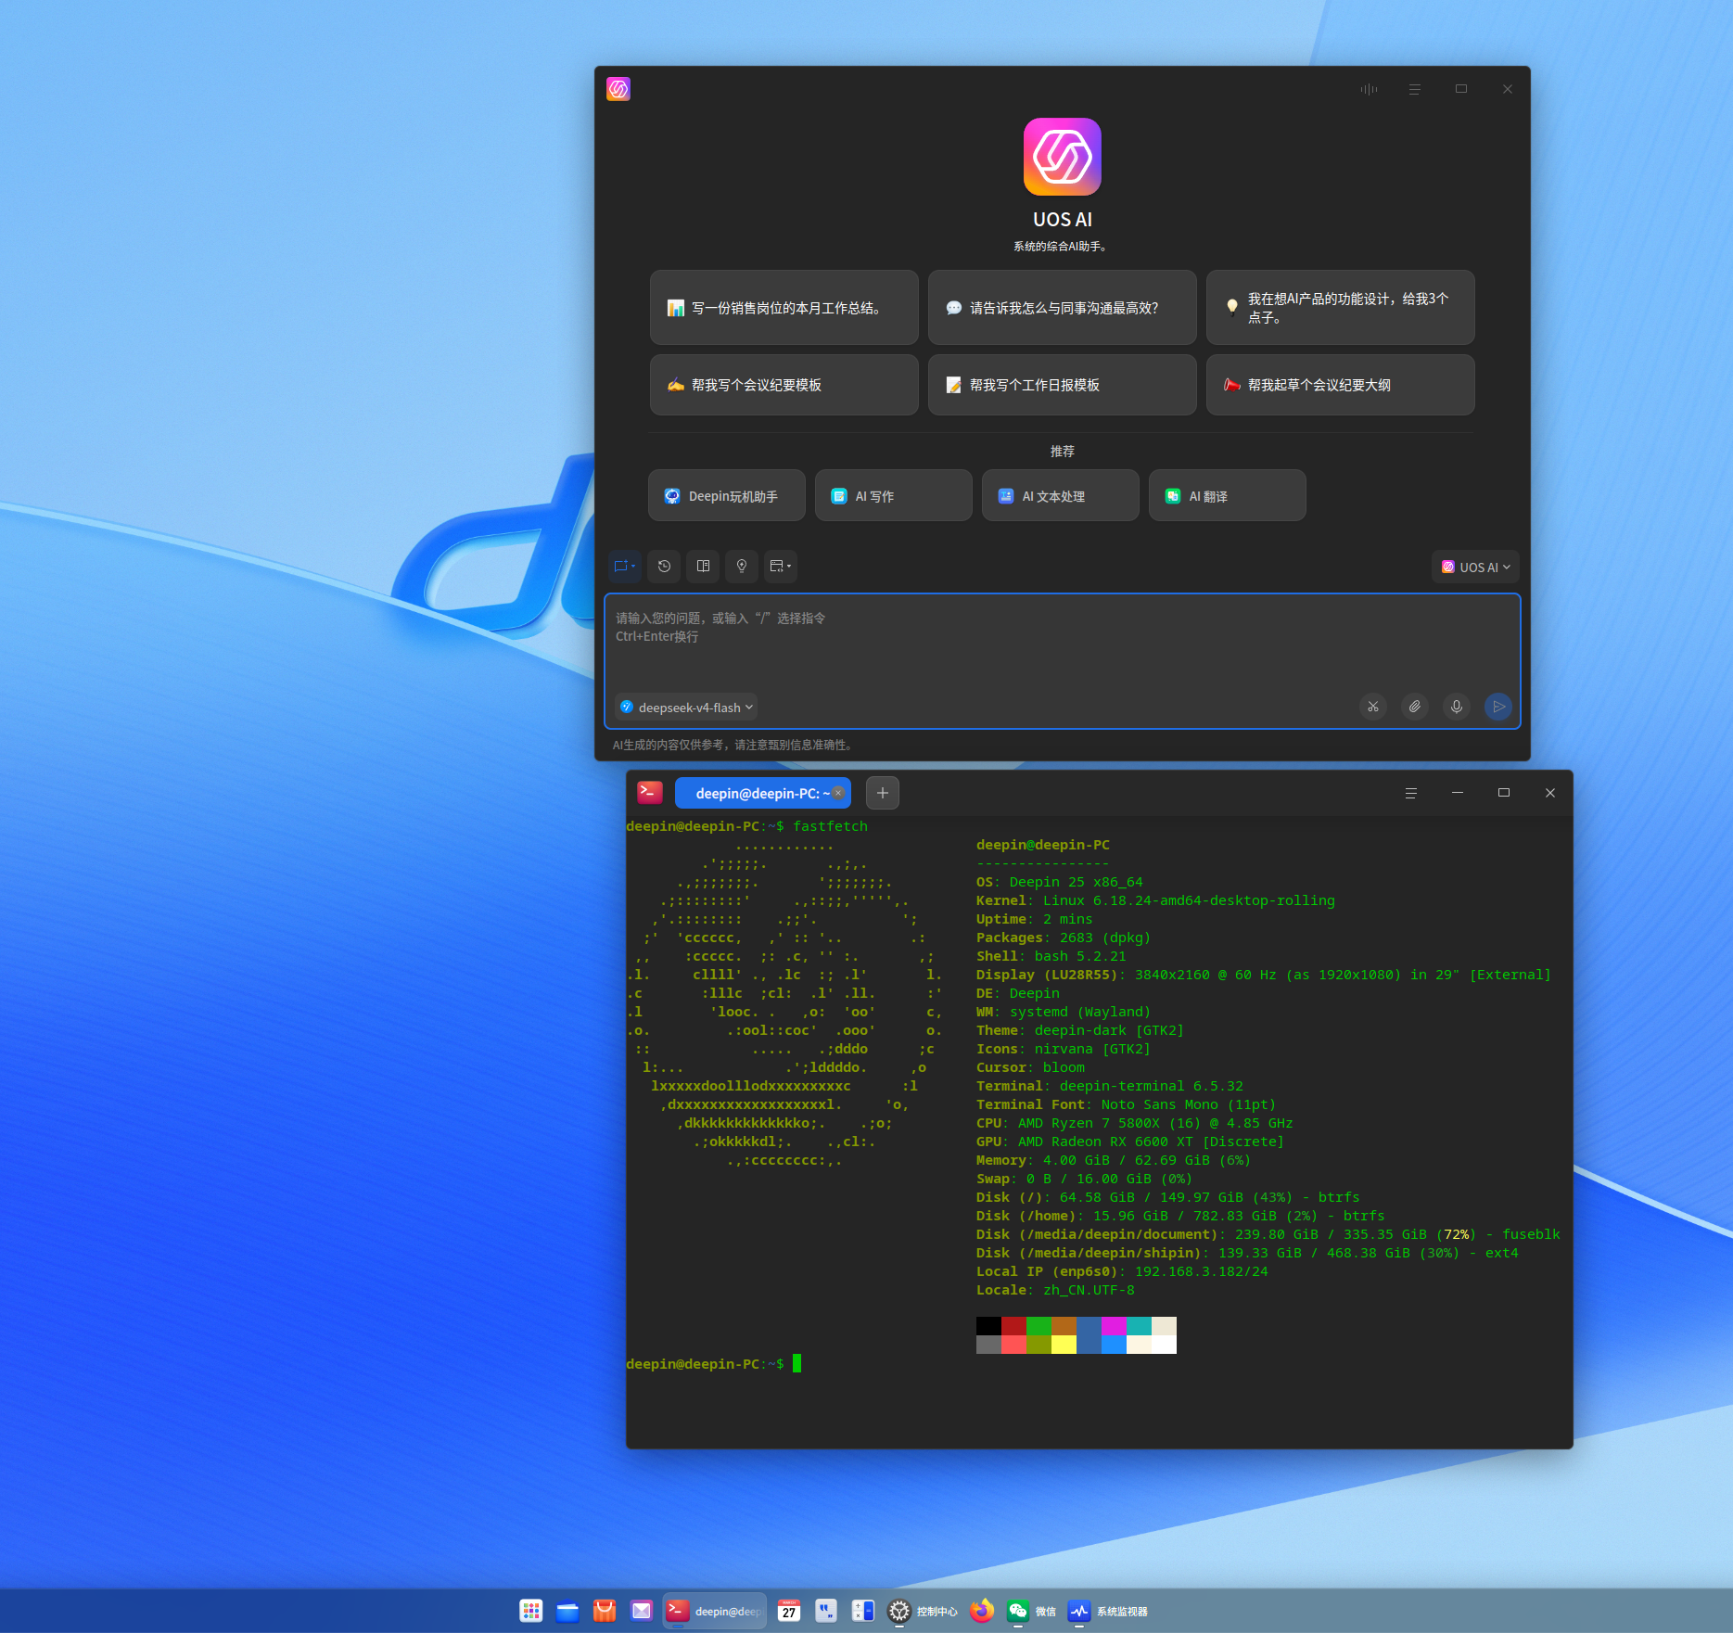This screenshot has height=1633, width=1733.
Task: Open the 控制中心 gear icon in the dock
Action: pyautogui.click(x=899, y=1612)
